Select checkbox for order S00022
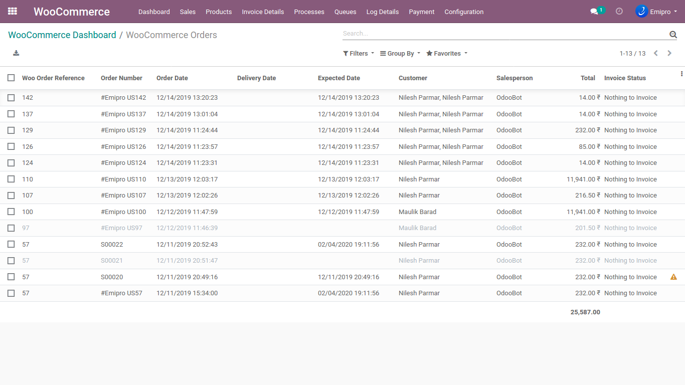 11,244
